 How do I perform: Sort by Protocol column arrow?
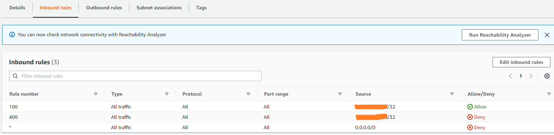pyautogui.click(x=248, y=94)
